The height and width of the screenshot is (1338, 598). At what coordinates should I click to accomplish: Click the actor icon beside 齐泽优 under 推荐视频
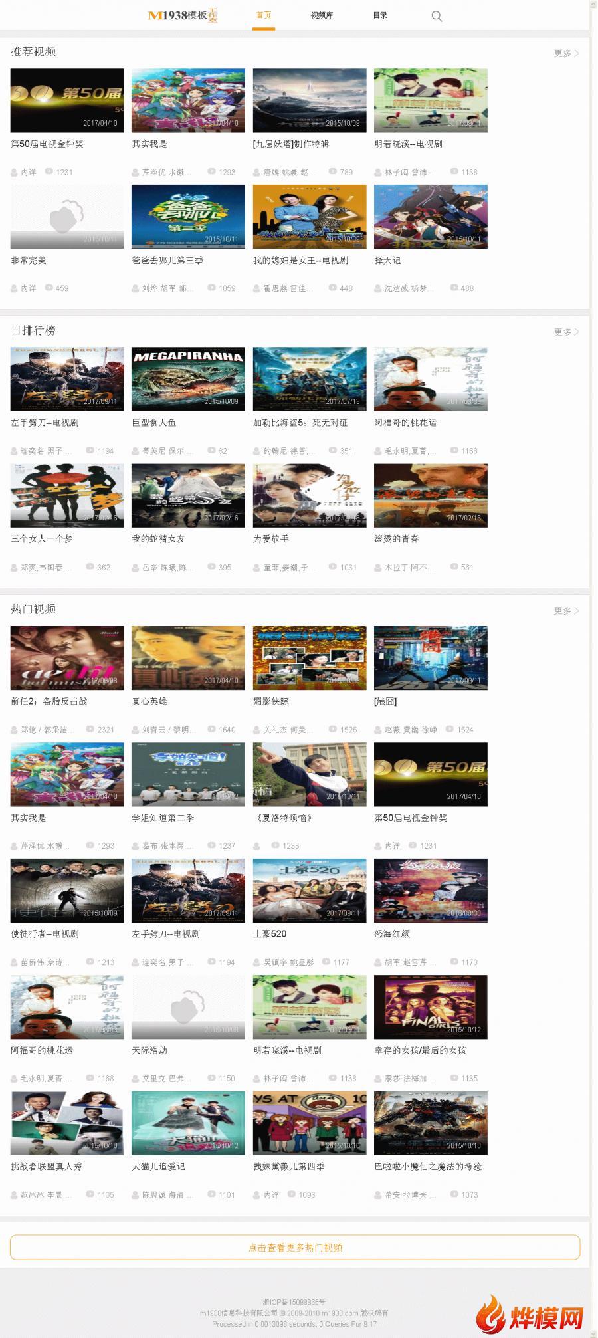(136, 172)
